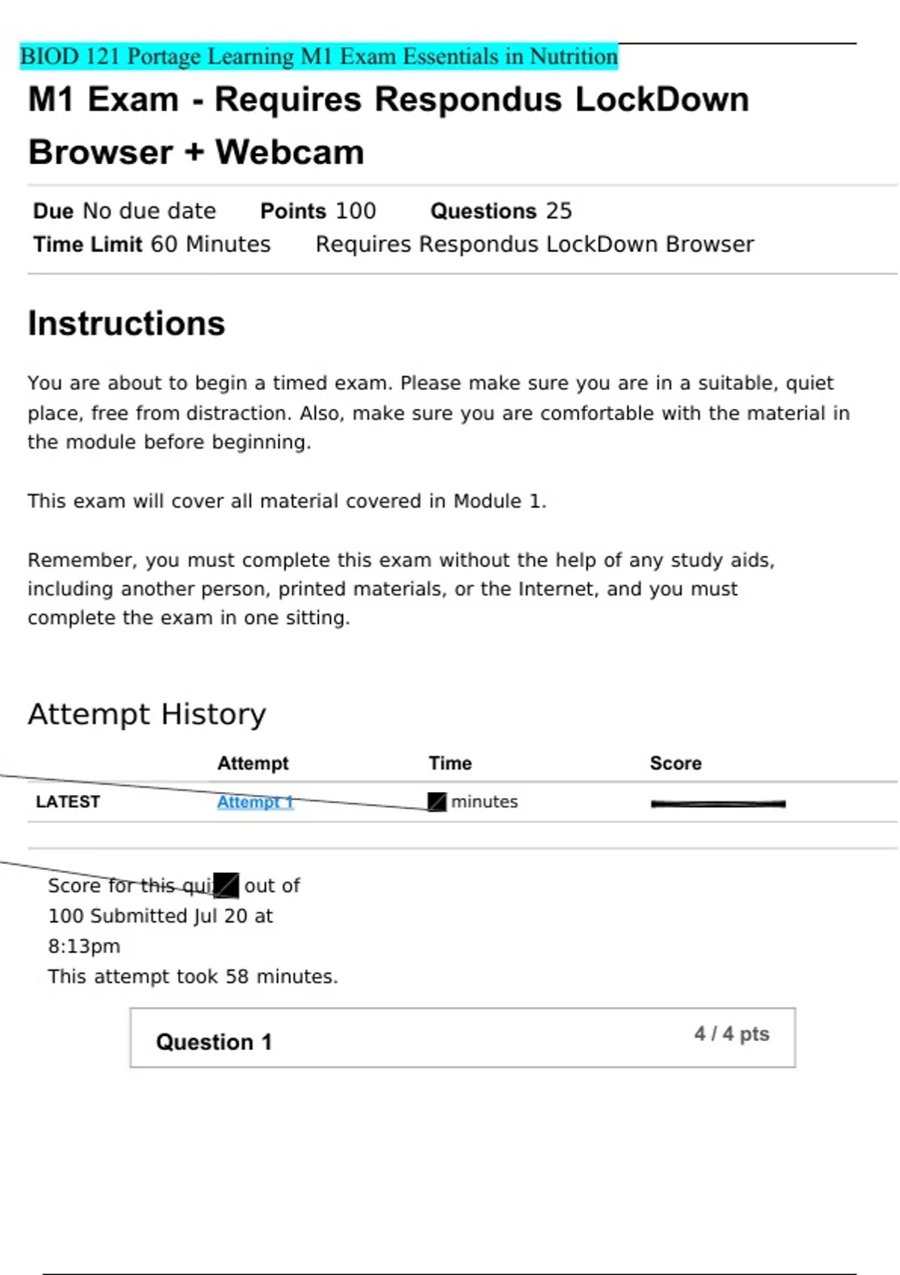
Task: Click the Time Limit 60 Minutes text
Action: (x=151, y=244)
